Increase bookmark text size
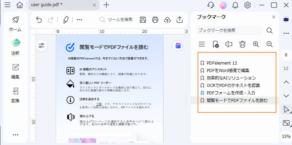Screen dimensions: 292x145 256,44
